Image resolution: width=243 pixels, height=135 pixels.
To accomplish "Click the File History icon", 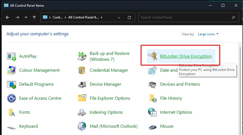I will (153, 98).
